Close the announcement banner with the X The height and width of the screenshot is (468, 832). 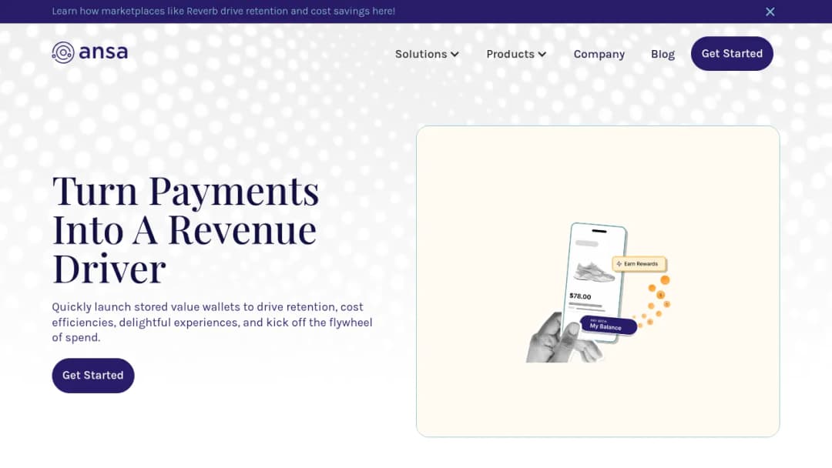coord(770,12)
